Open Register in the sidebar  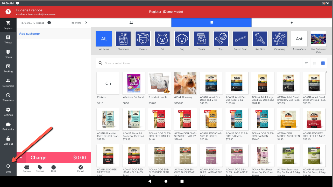coord(8,25)
